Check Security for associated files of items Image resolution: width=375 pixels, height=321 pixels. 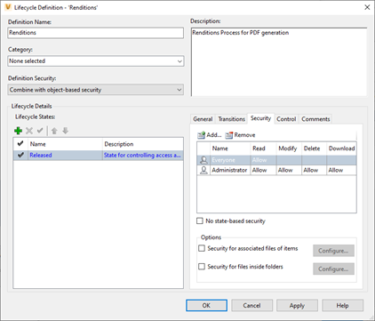(x=202, y=248)
